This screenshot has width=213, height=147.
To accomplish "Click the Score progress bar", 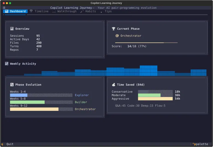I will point(146,43).
